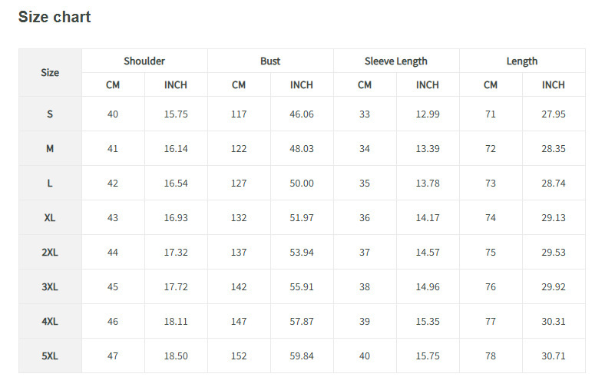Click the 127 bust CM value
The height and width of the screenshot is (387, 605).
239,183
